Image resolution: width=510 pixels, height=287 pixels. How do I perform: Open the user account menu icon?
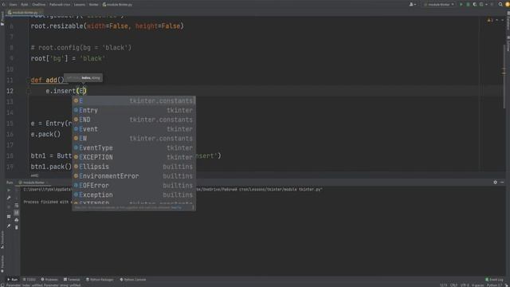point(412,5)
